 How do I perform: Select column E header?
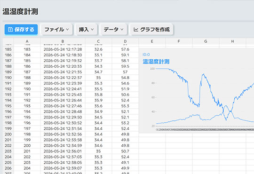tap(152, 41)
